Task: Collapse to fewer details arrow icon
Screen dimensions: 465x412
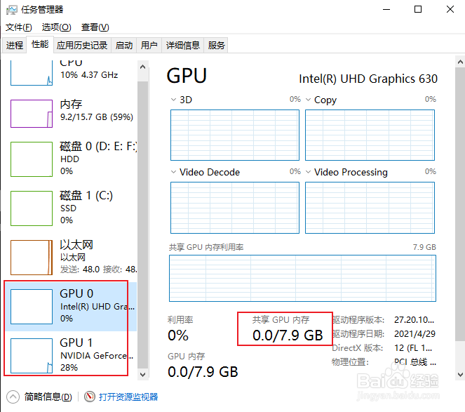Action: coord(13,397)
